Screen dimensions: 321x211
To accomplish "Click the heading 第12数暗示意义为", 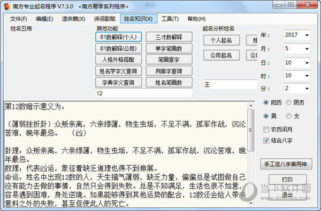I will 34,107.
